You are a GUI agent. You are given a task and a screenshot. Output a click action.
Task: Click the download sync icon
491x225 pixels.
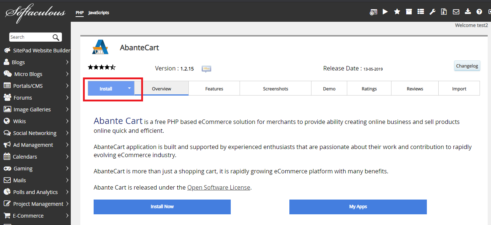468,11
